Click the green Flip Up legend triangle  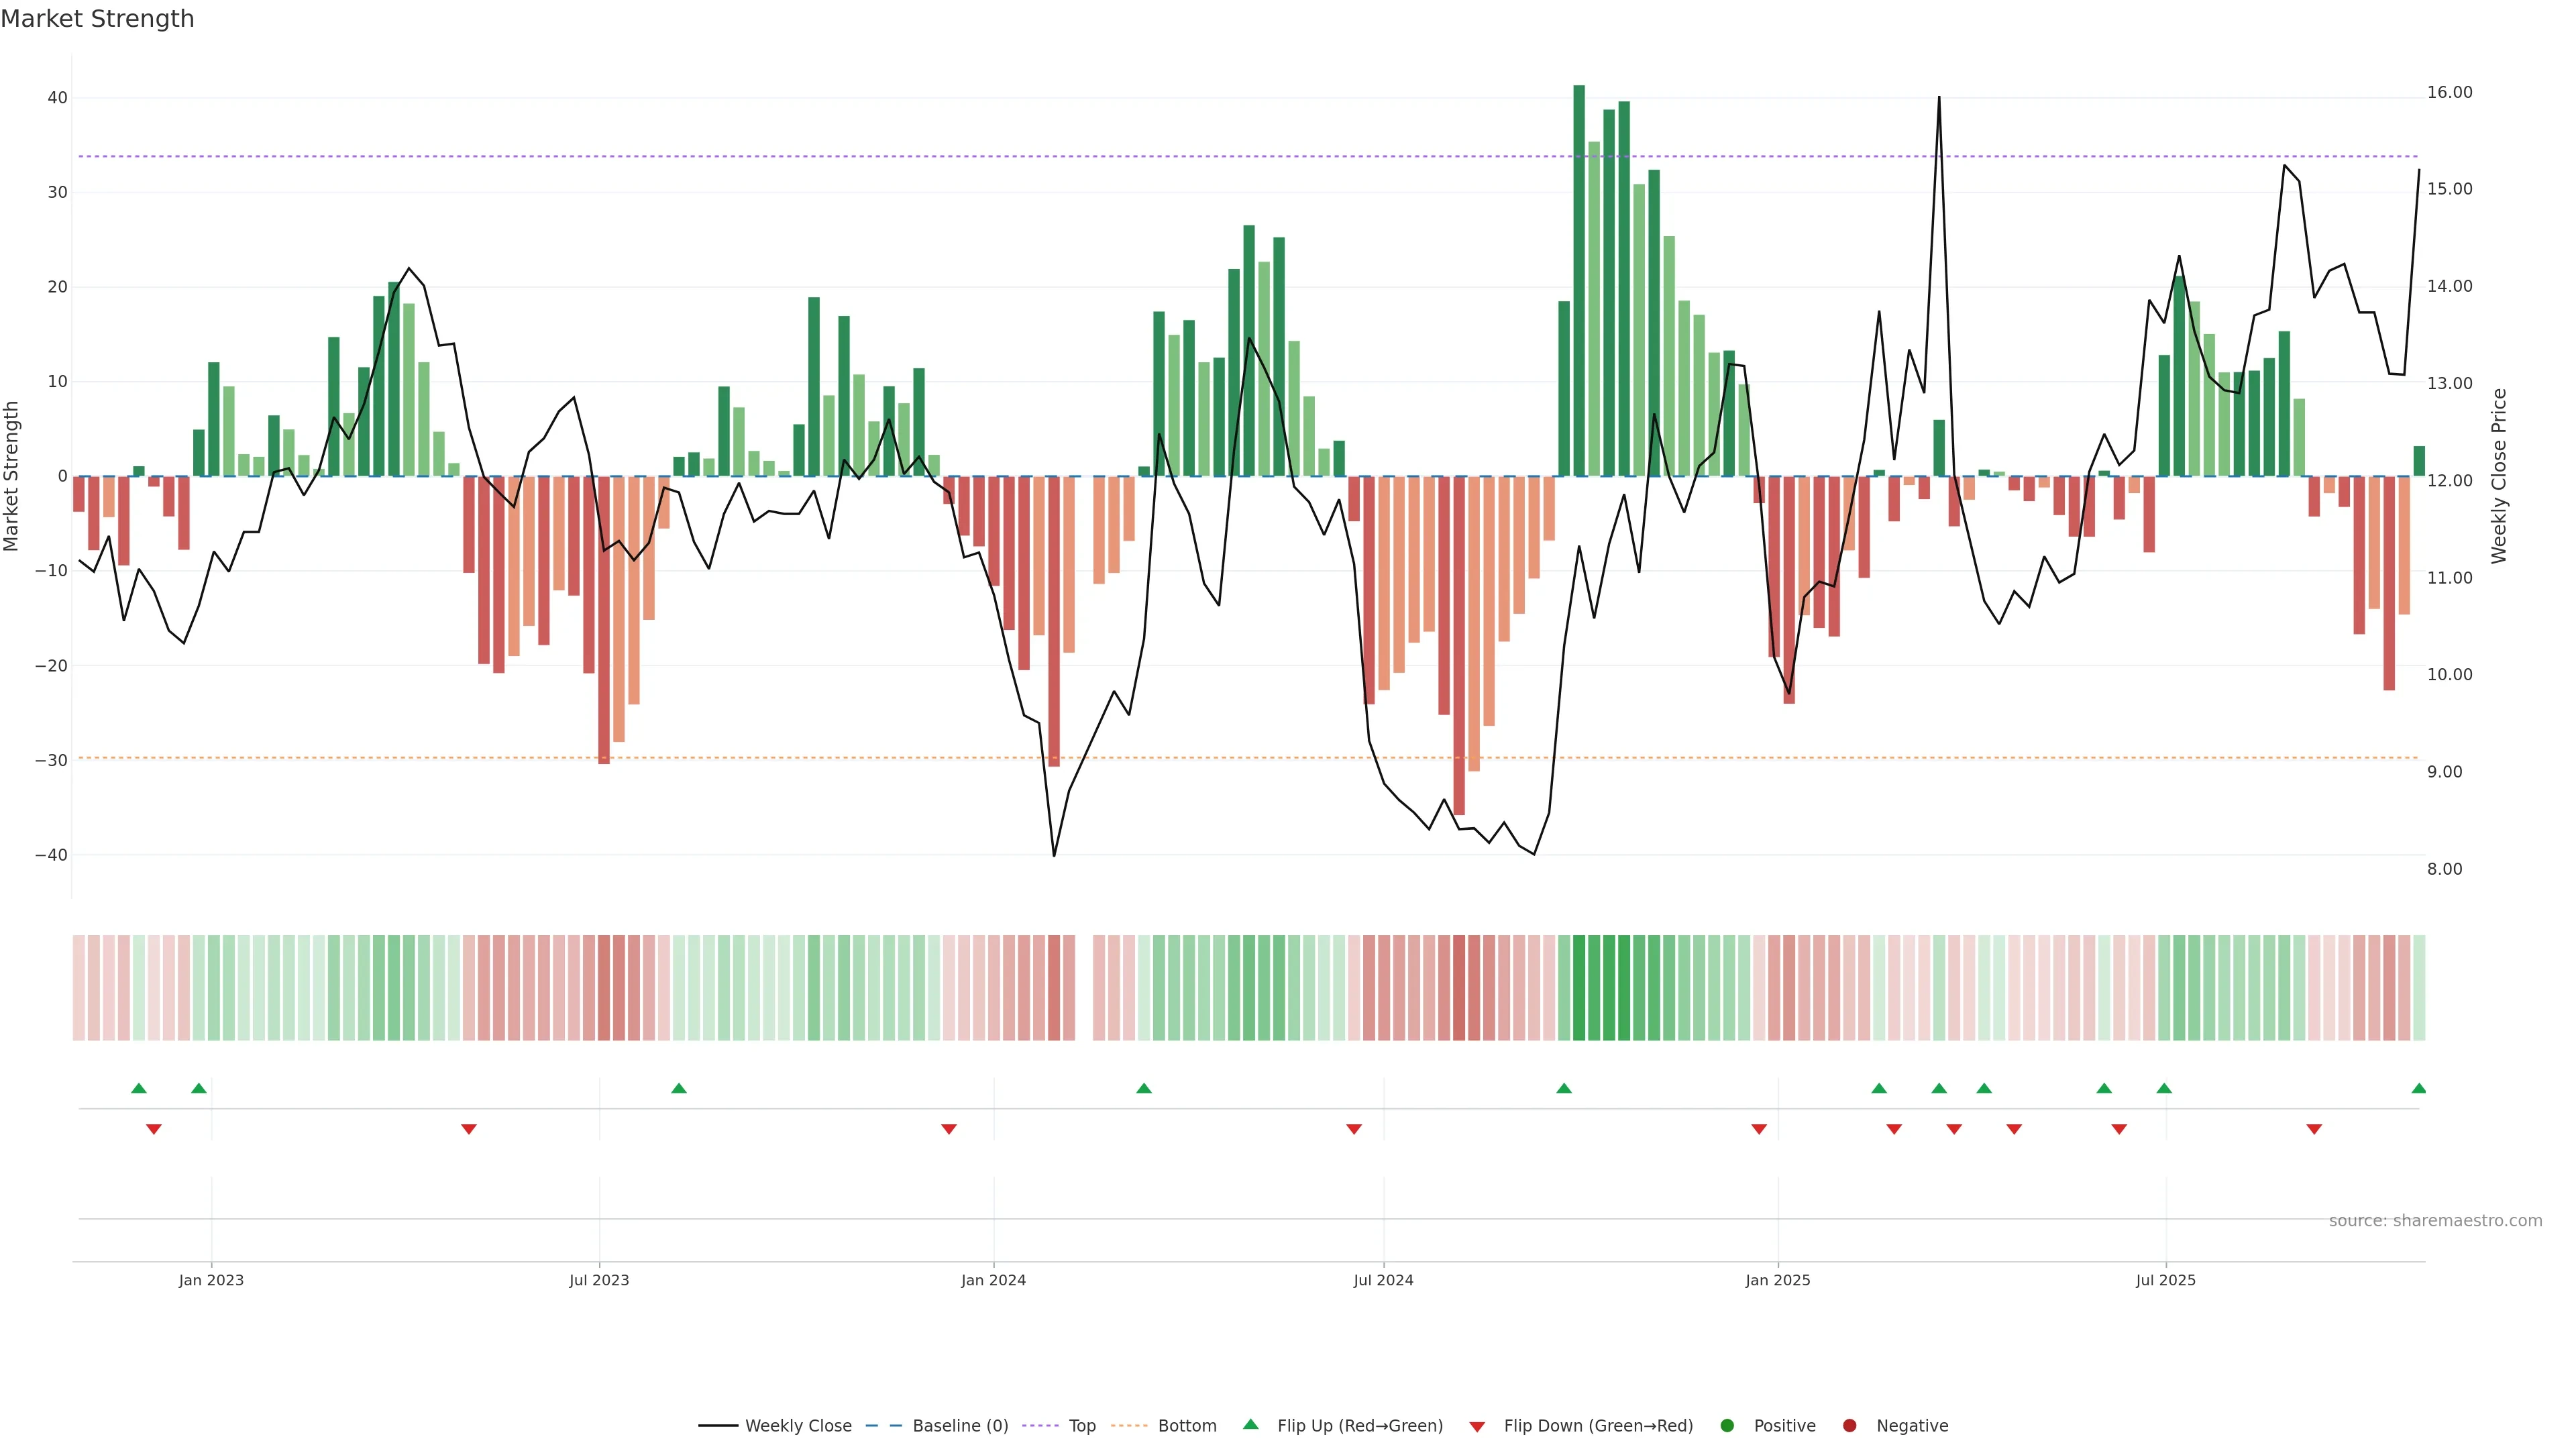click(x=1250, y=1425)
